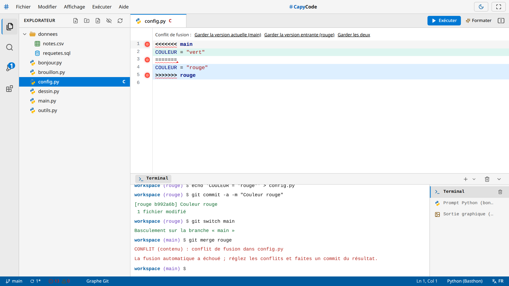The width and height of the screenshot is (509, 286).
Task: Open new terminal type dropdown chevron
Action: tap(474, 179)
